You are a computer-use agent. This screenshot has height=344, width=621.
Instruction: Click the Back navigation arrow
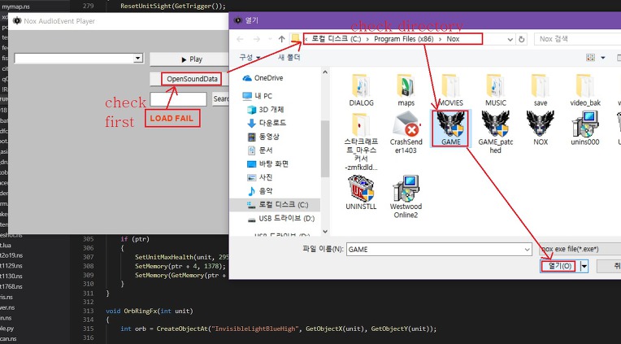click(240, 39)
